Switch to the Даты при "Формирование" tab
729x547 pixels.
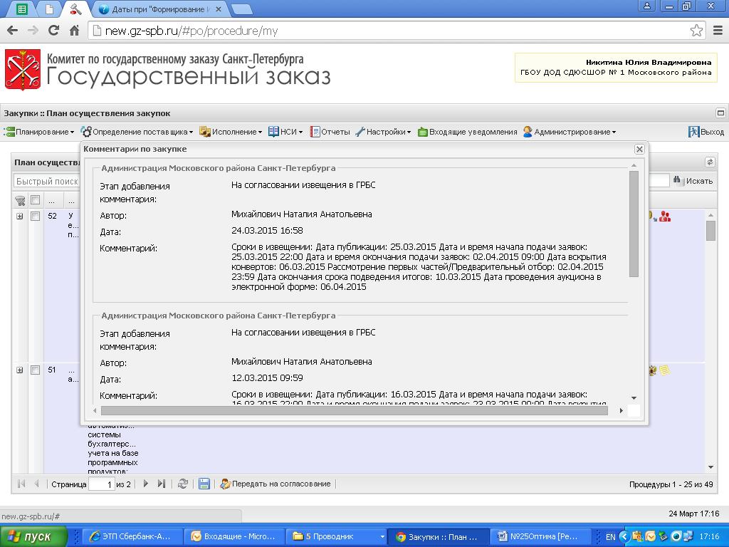coord(159,9)
